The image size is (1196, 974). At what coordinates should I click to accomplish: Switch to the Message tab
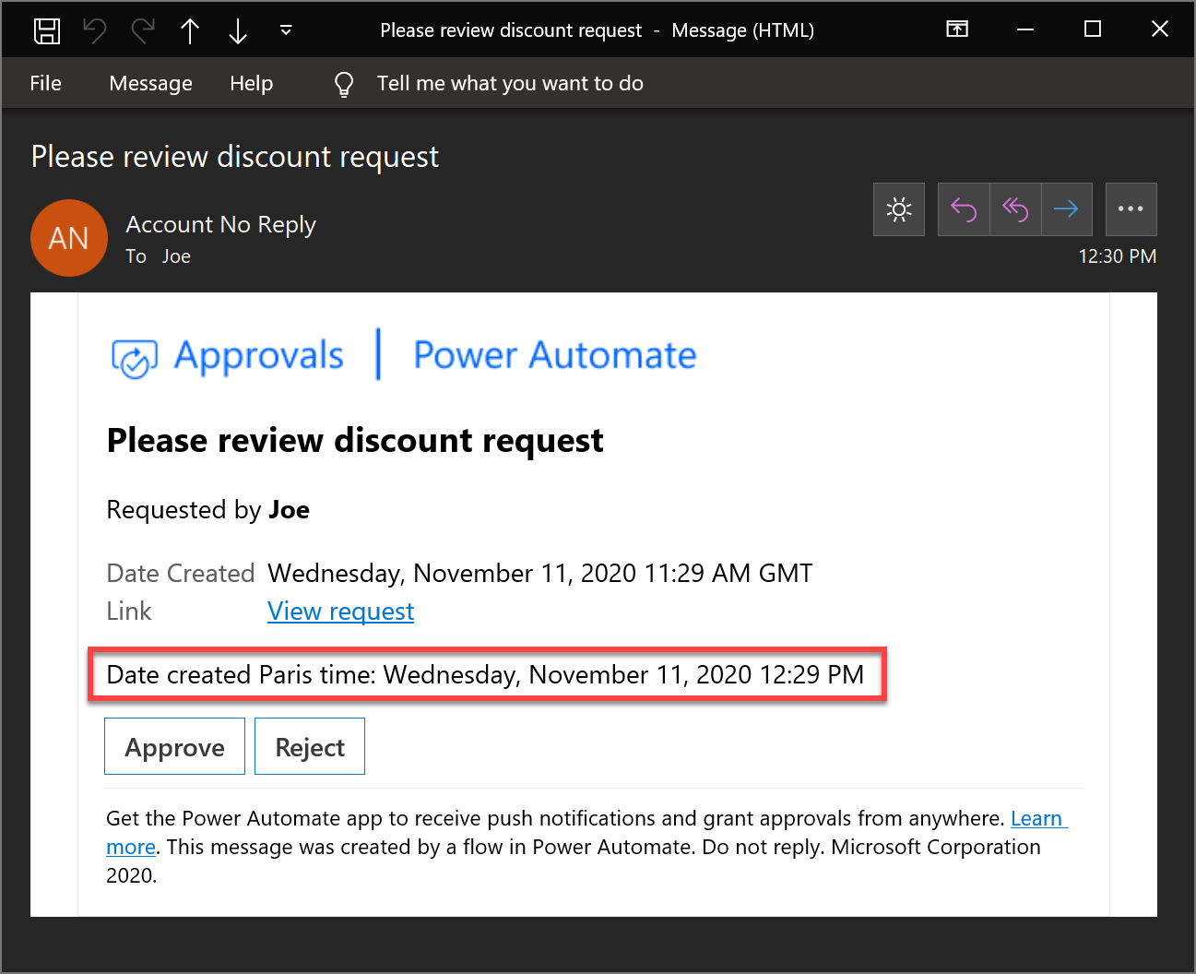(x=150, y=83)
